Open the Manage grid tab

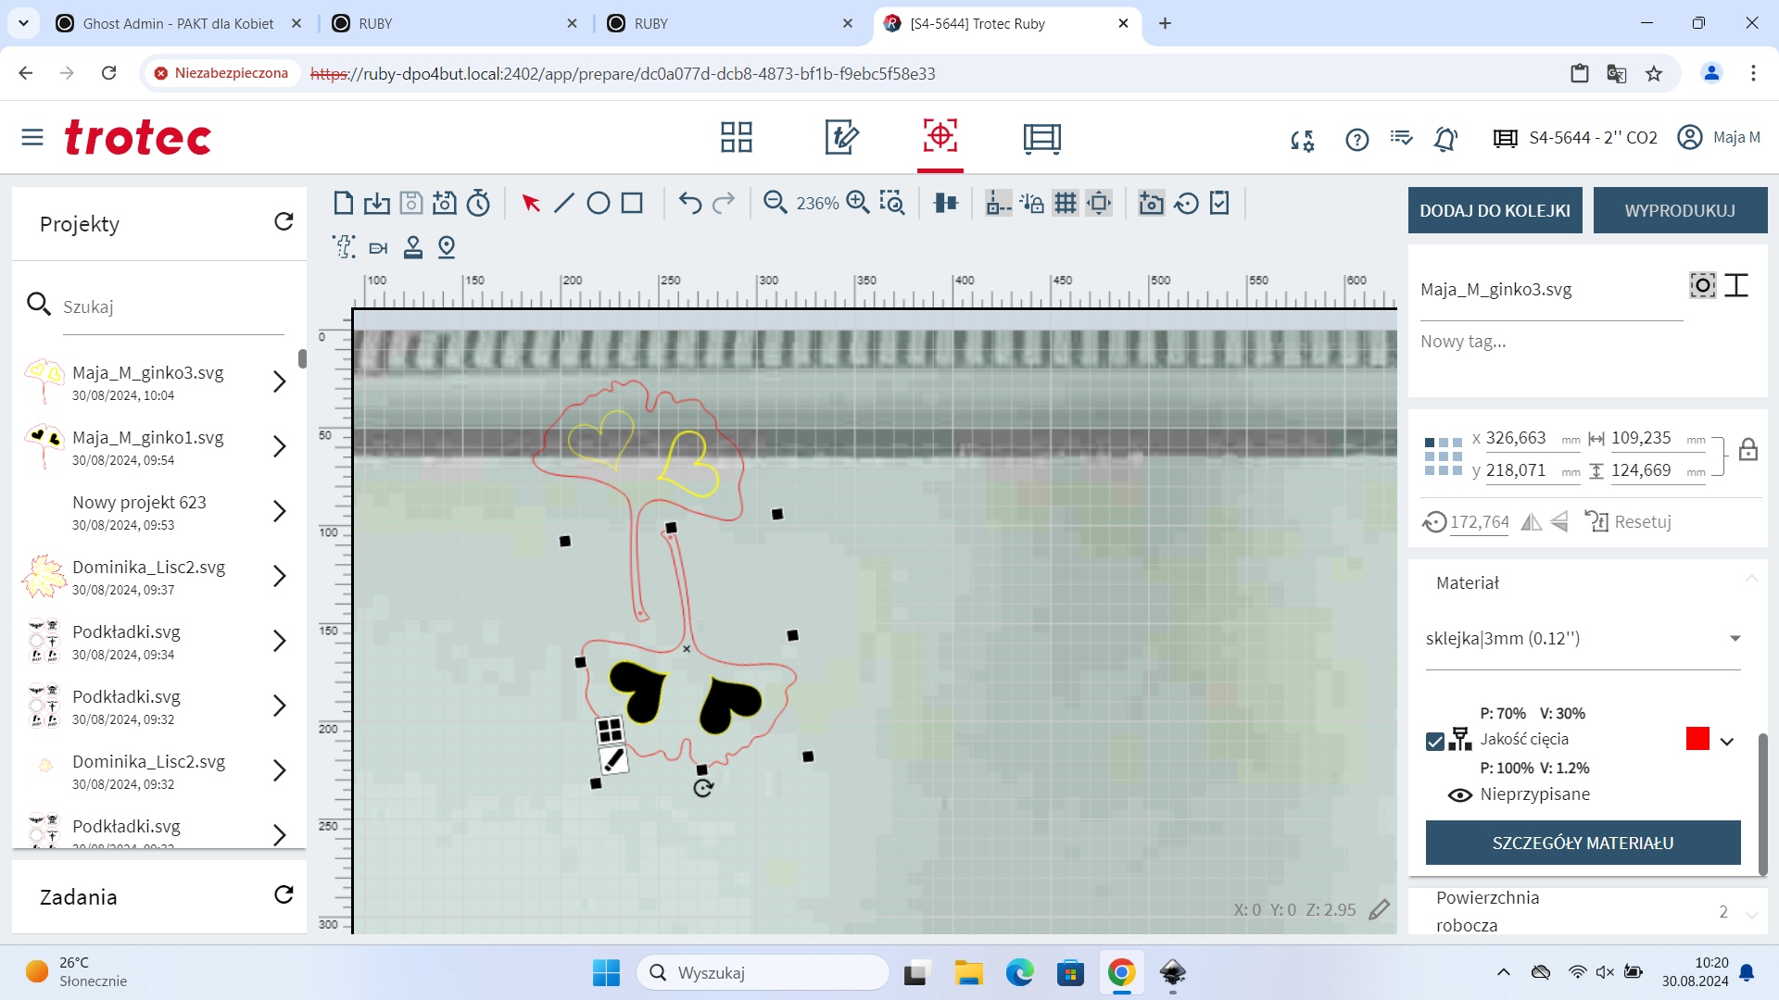[x=737, y=137]
